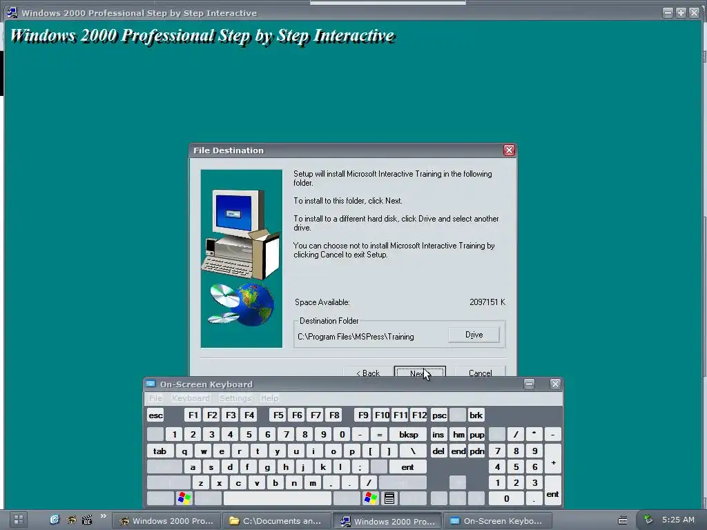707x530 pixels.
Task: Click the end key on On-Screen Keyboard
Action: 458,451
